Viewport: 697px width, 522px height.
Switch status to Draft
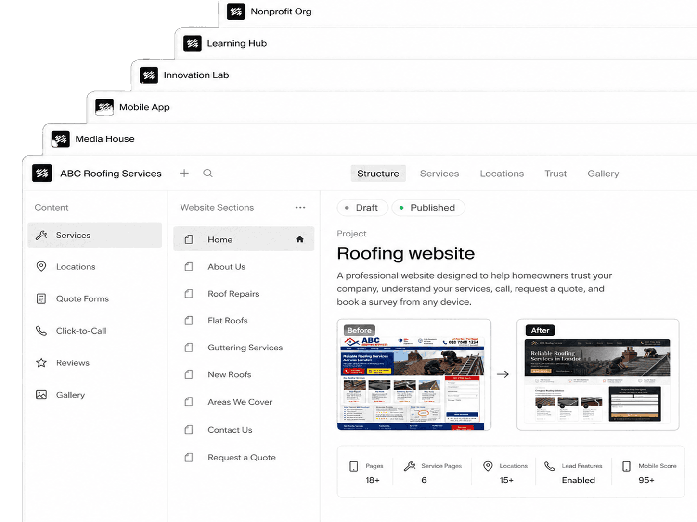click(362, 208)
